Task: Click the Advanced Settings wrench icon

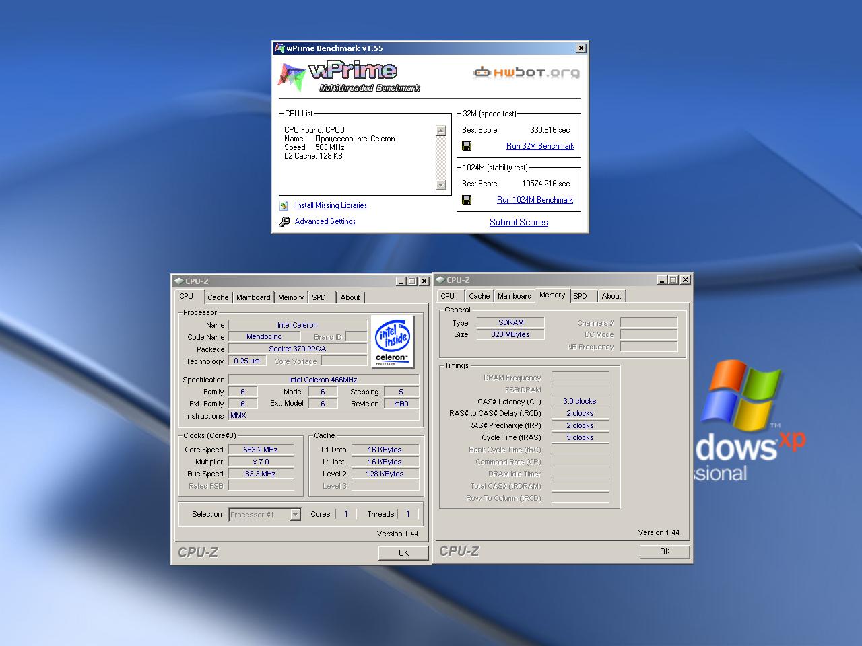Action: pyautogui.click(x=284, y=221)
